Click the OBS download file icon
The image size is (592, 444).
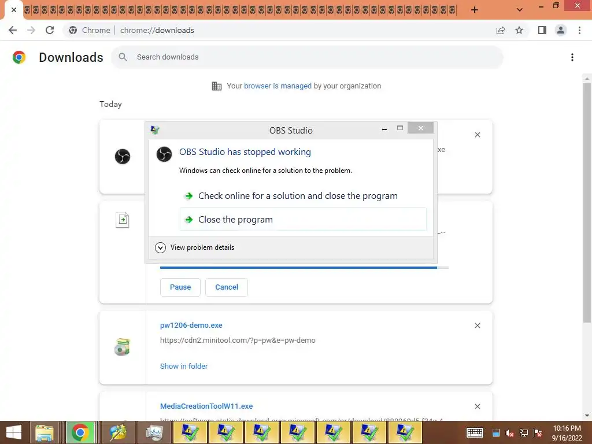(x=123, y=156)
